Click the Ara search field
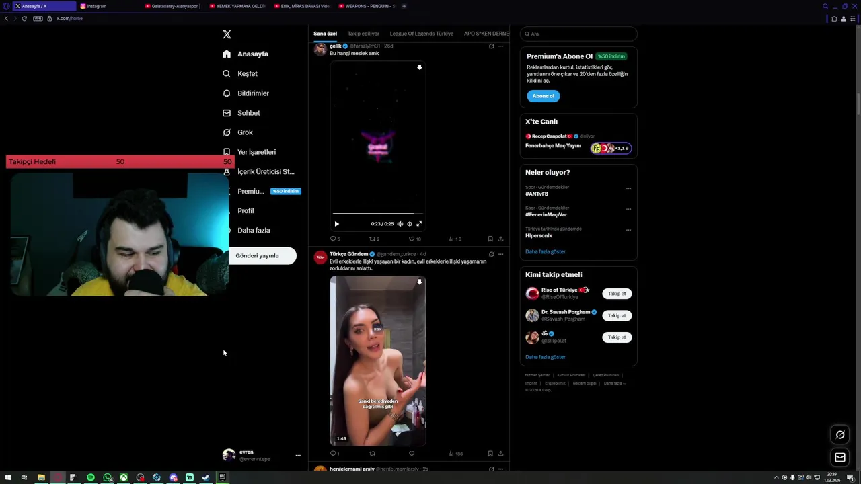The height and width of the screenshot is (484, 861). coord(578,34)
